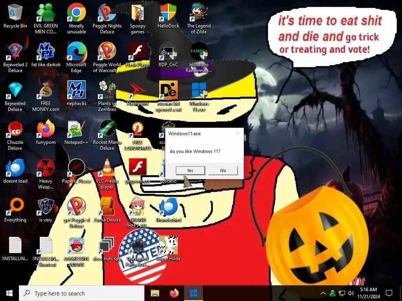This screenshot has height=301, width=402.
Task: Select the AGGRESSIVE AVIANS icon
Action: [x=77, y=252]
